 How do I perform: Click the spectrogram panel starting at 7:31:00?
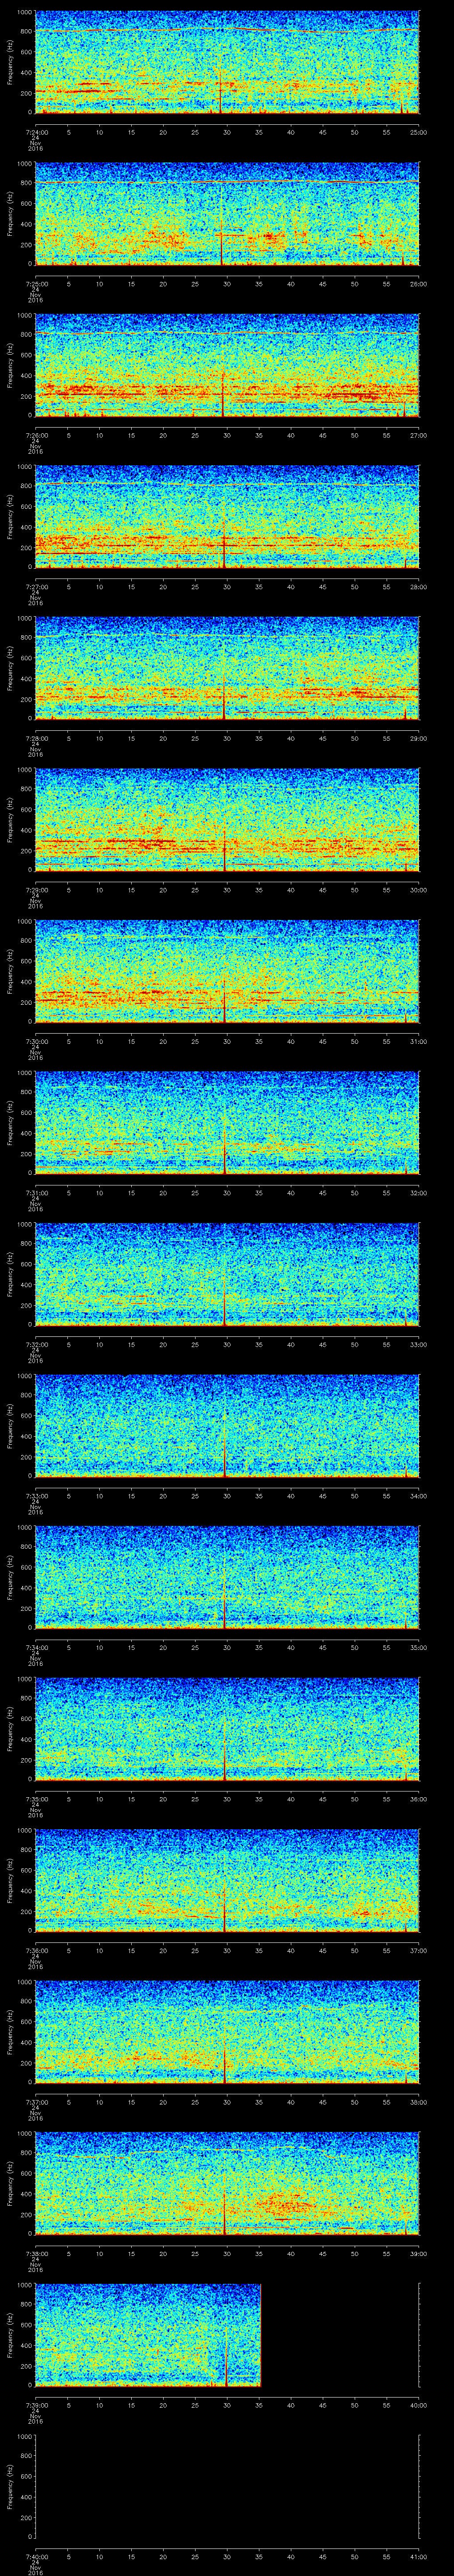pyautogui.click(x=227, y=1123)
